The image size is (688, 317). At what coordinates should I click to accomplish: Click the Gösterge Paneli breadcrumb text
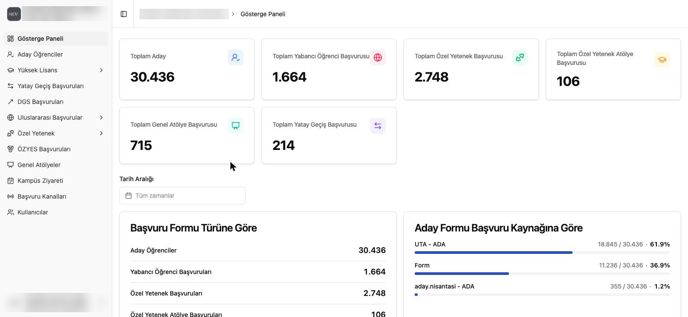pos(263,14)
